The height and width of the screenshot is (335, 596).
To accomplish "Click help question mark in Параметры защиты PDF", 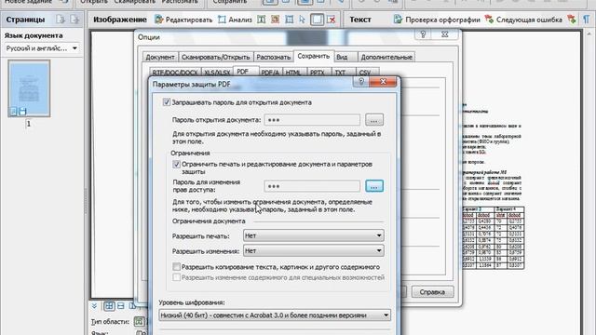I will (361, 81).
